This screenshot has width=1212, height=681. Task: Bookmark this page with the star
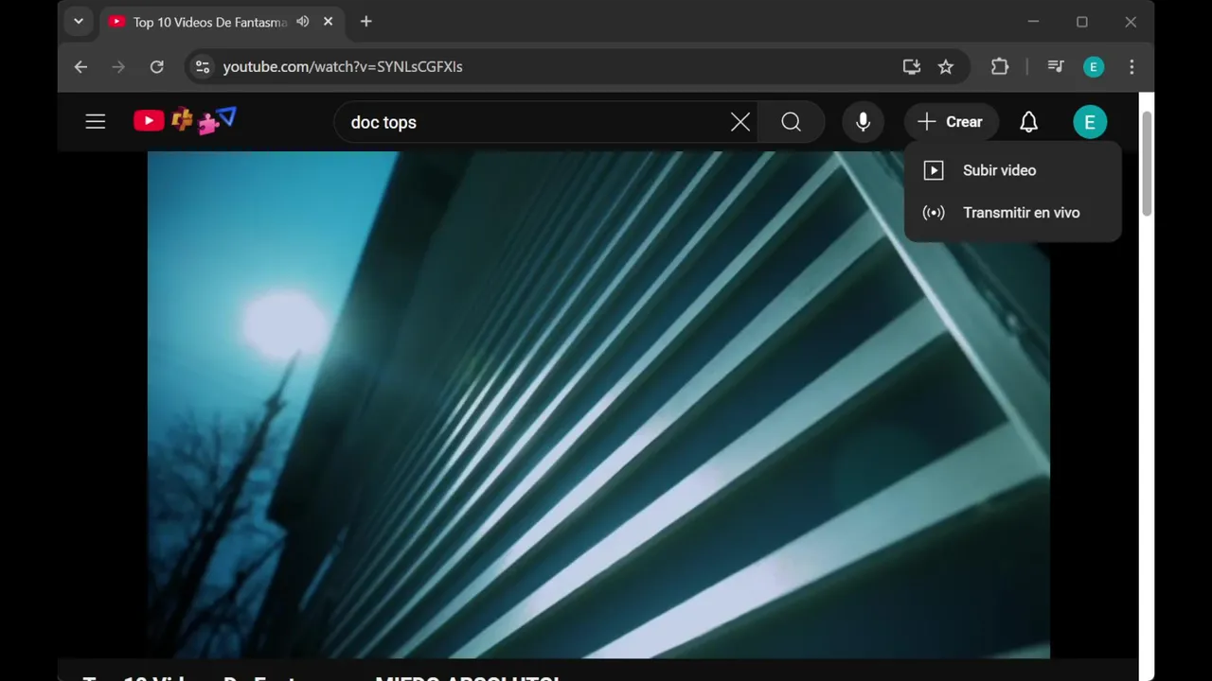pos(945,67)
